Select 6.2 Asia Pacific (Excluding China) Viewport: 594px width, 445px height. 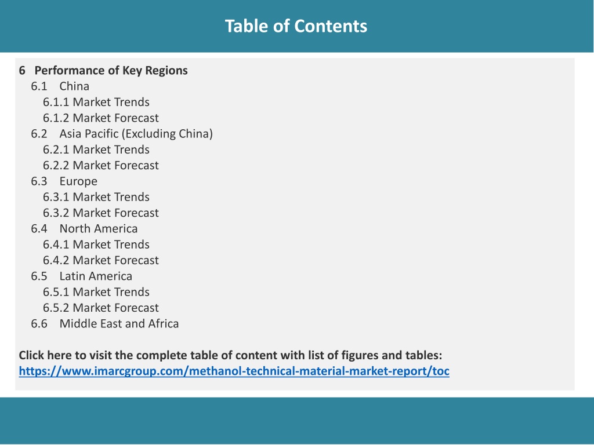tap(122, 134)
